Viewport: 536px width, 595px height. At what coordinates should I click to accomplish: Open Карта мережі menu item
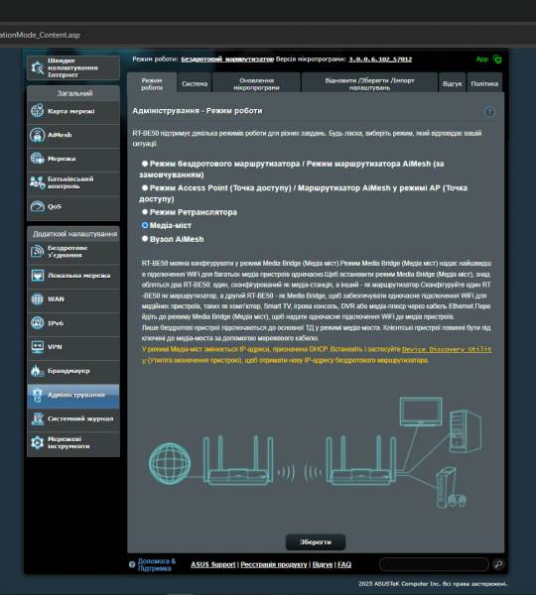point(73,111)
